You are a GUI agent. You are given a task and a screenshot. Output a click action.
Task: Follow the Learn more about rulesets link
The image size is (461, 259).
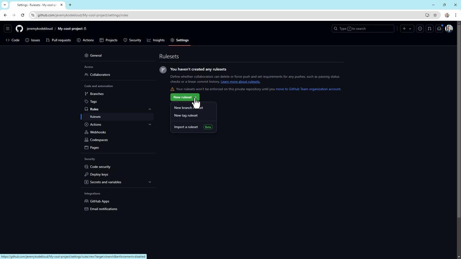point(240,82)
